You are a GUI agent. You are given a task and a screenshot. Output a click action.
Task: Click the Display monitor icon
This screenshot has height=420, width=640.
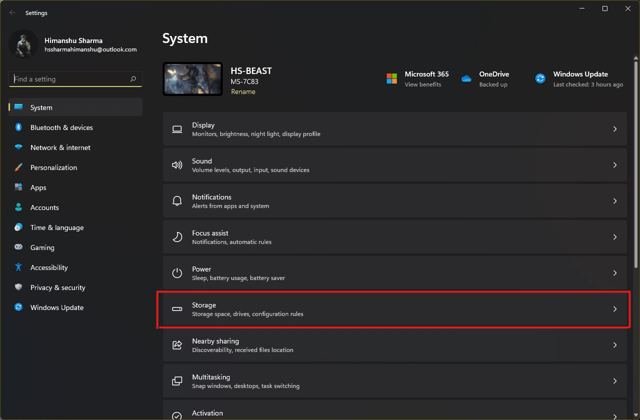(177, 129)
